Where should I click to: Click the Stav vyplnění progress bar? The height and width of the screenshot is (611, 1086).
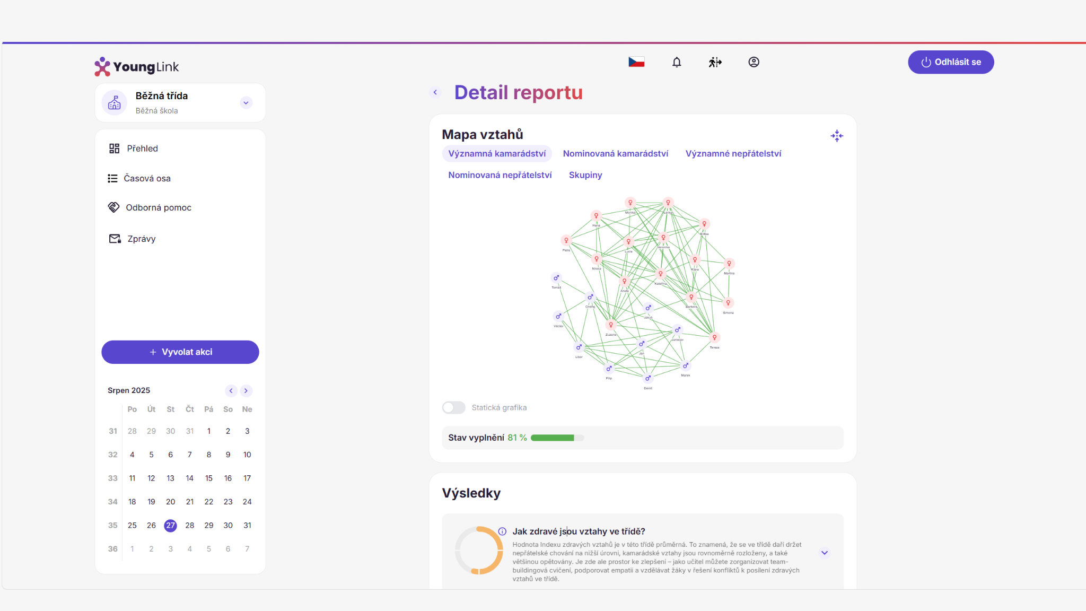coord(557,438)
